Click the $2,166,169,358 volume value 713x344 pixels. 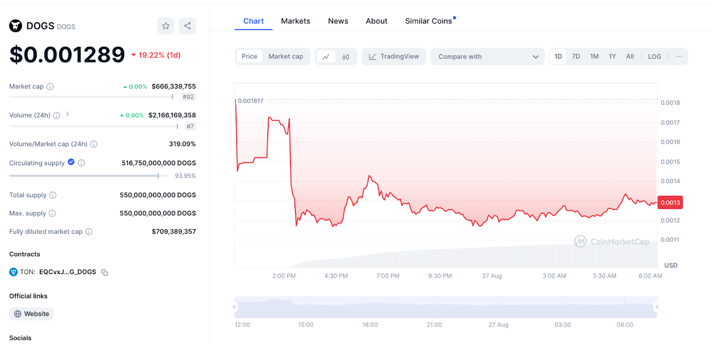click(x=172, y=115)
